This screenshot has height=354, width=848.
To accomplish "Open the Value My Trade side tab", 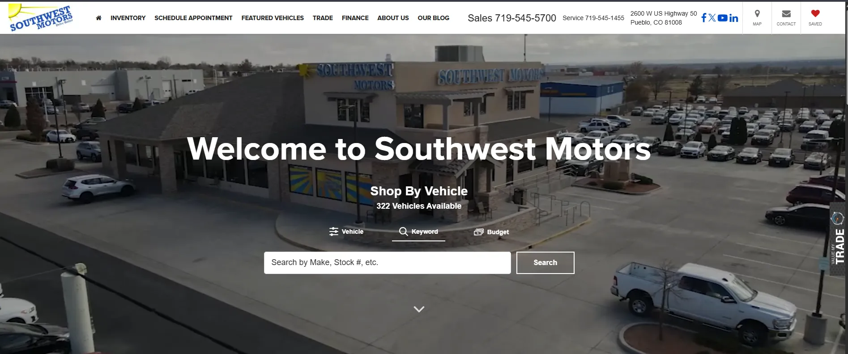I will pos(838,239).
